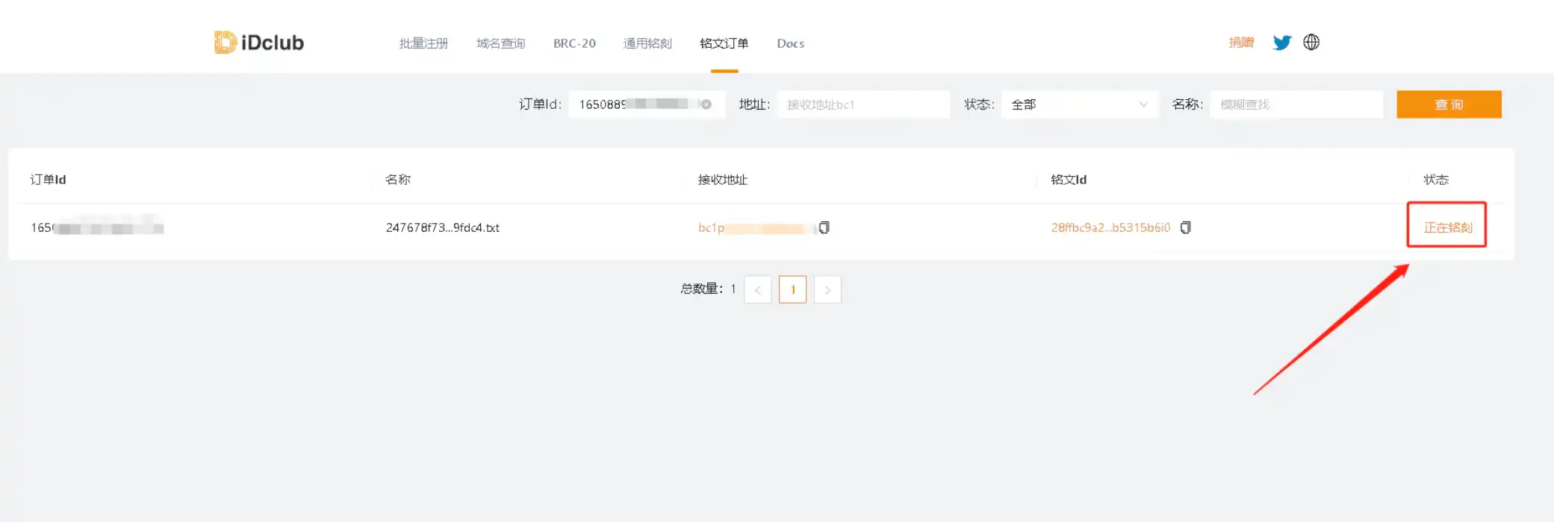The height and width of the screenshot is (522, 1554).
Task: Open the 通用铭刻 menu item
Action: (x=647, y=43)
